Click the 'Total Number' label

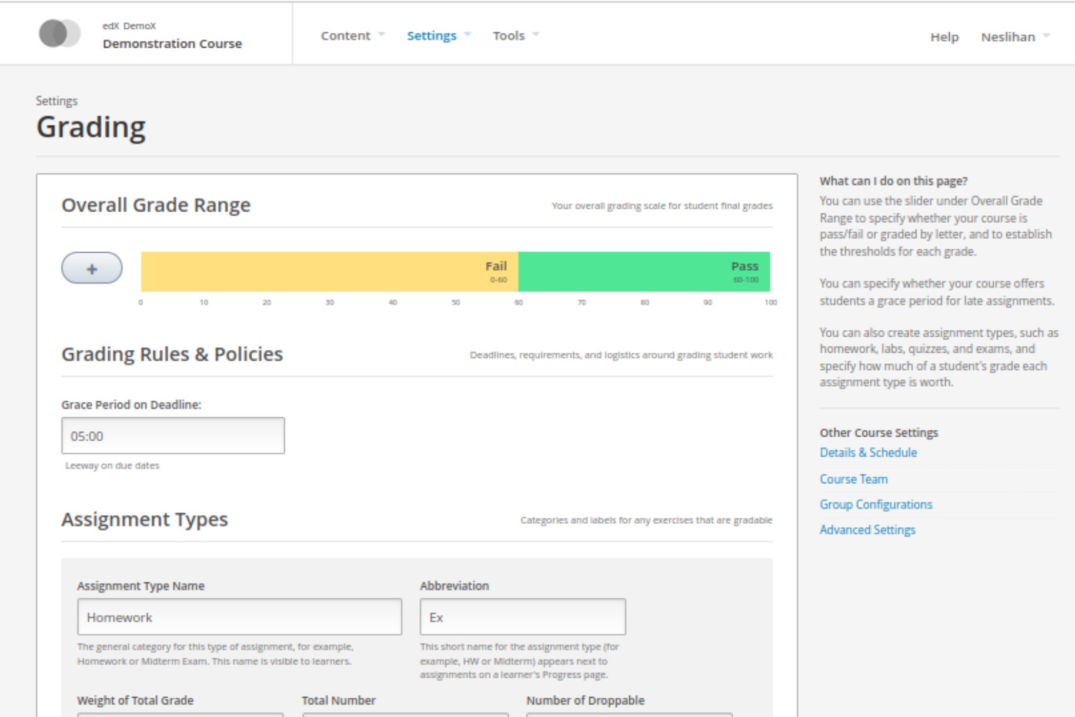(x=339, y=701)
